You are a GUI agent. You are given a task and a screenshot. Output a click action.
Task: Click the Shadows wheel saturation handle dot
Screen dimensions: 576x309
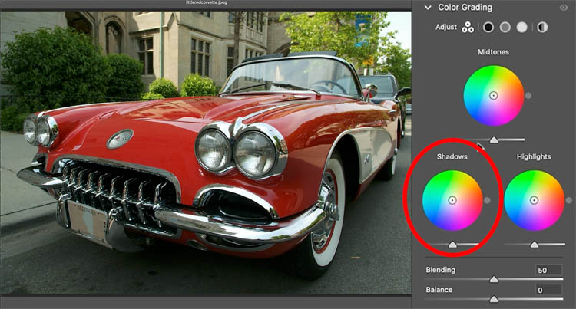coord(487,200)
